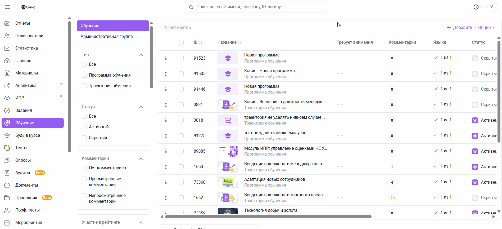Collapse the Комментарии filter section
The width and height of the screenshot is (502, 229).
141,158
